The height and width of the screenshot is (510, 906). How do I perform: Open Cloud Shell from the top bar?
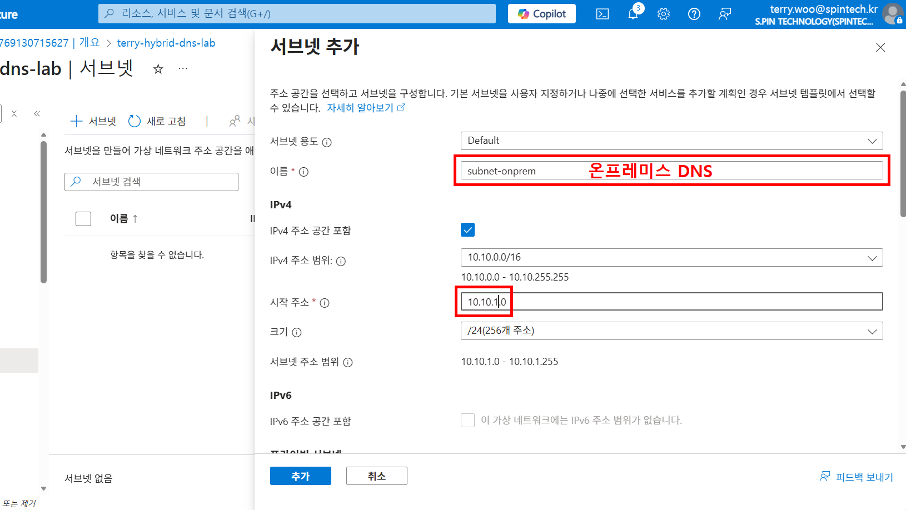(x=603, y=14)
